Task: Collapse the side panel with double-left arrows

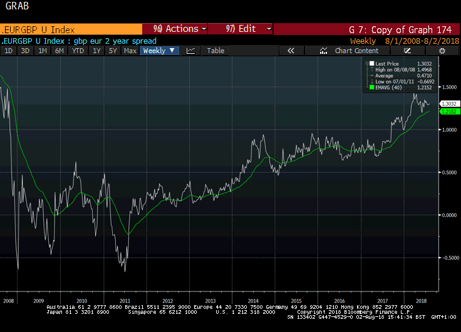Action: (291, 51)
